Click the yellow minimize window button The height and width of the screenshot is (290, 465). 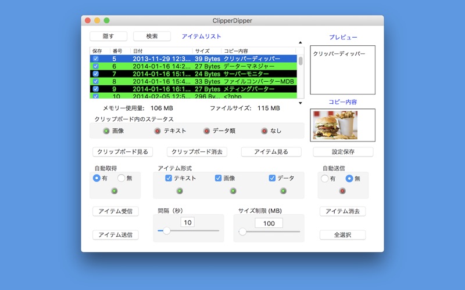pyautogui.click(x=97, y=20)
